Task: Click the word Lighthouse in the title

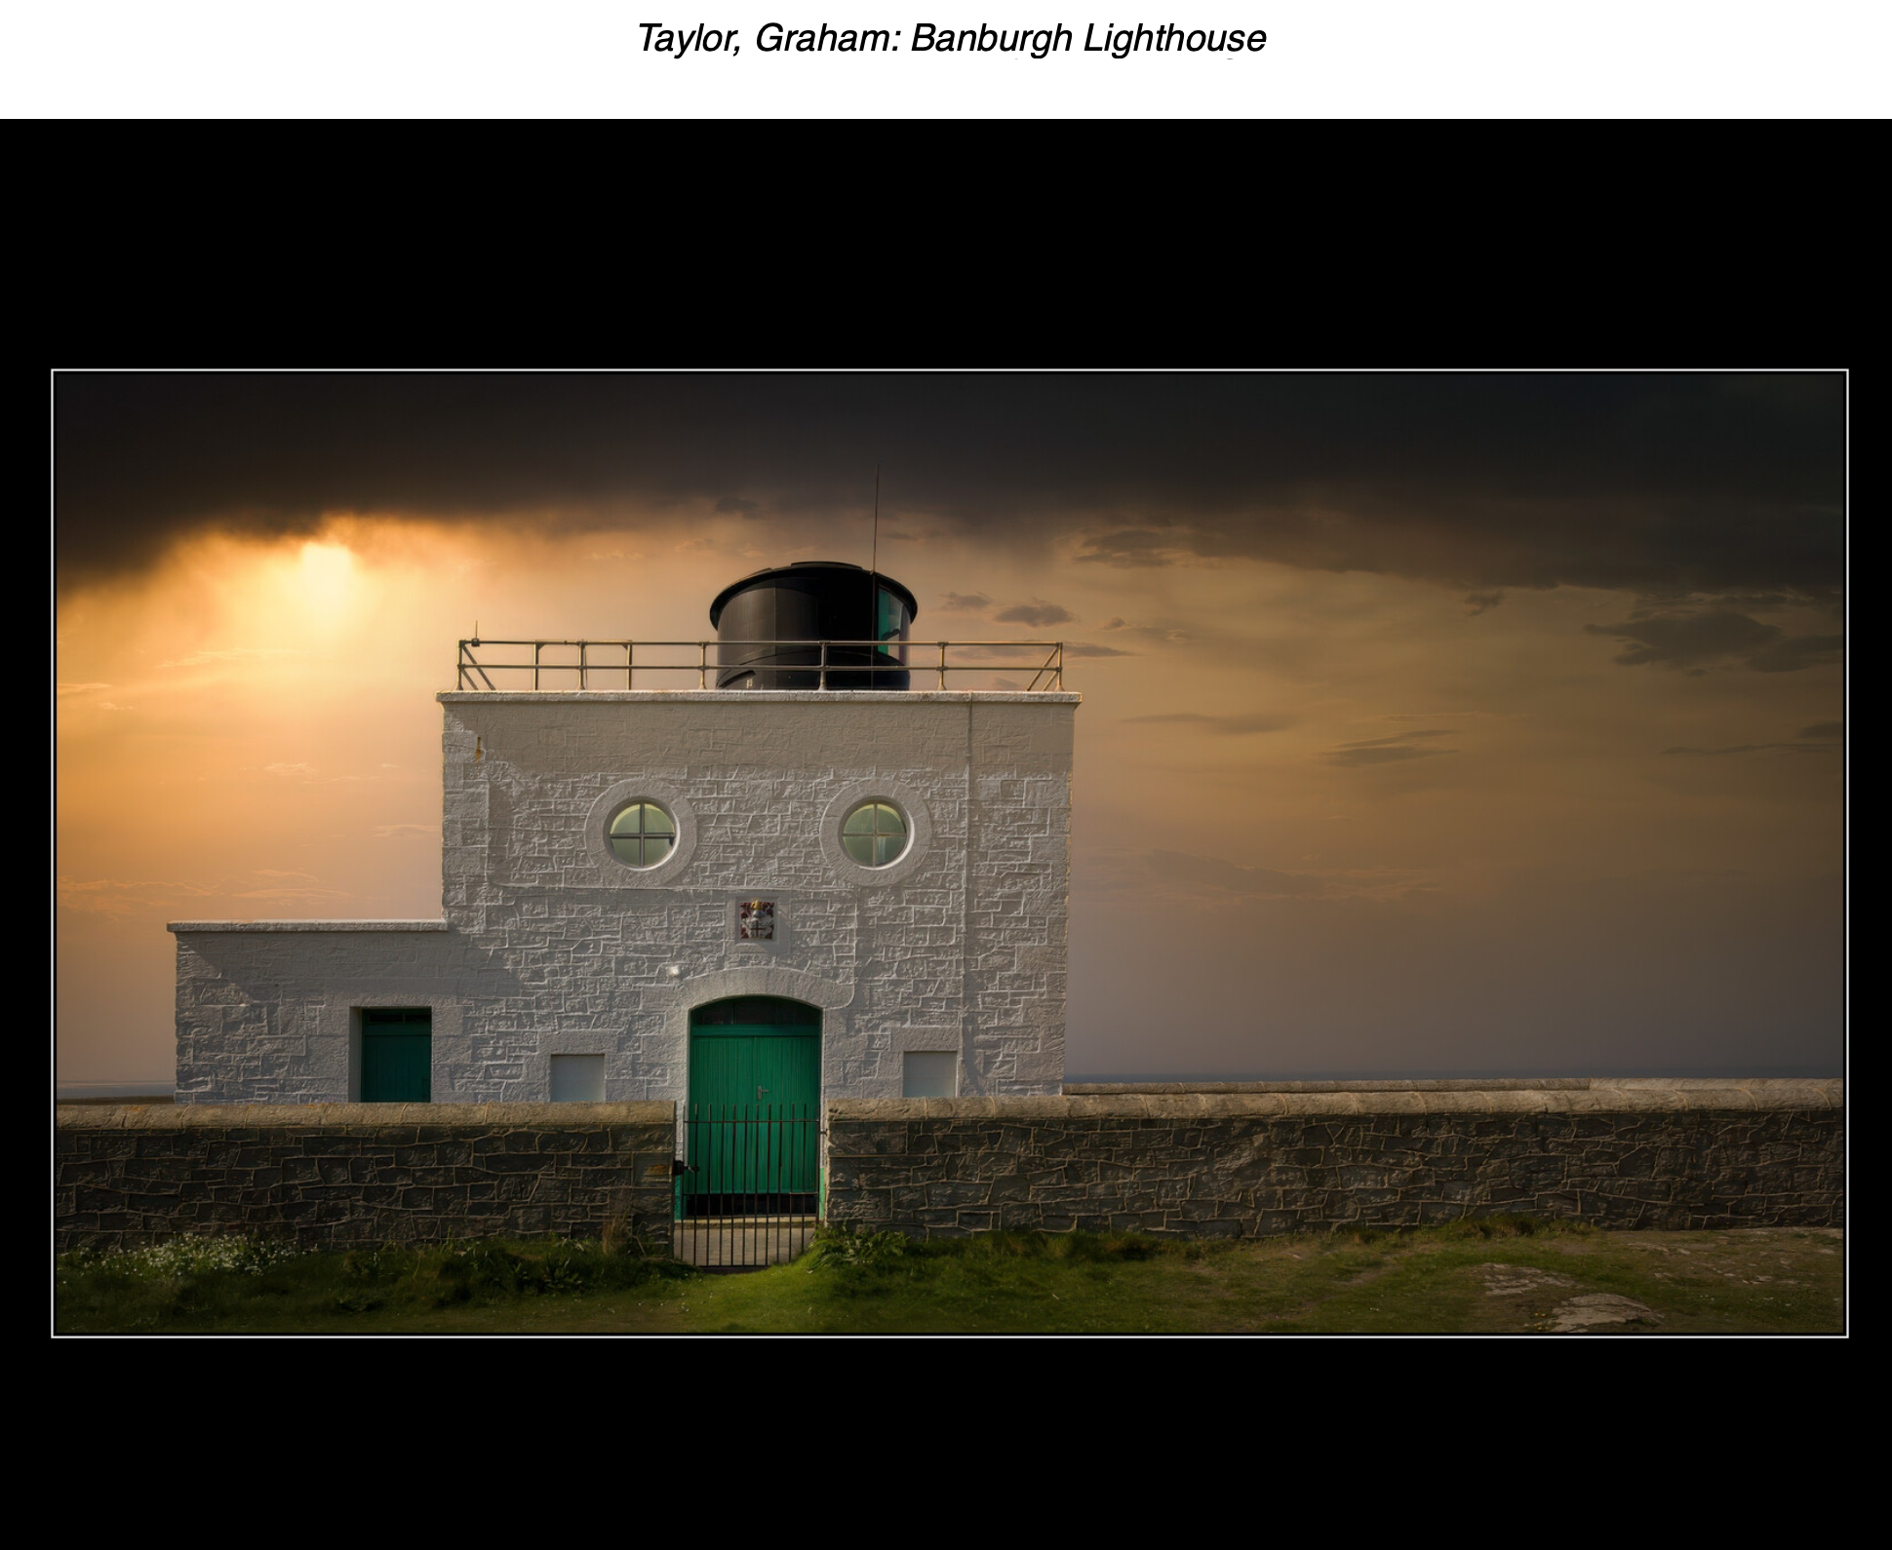Action: click(1174, 38)
